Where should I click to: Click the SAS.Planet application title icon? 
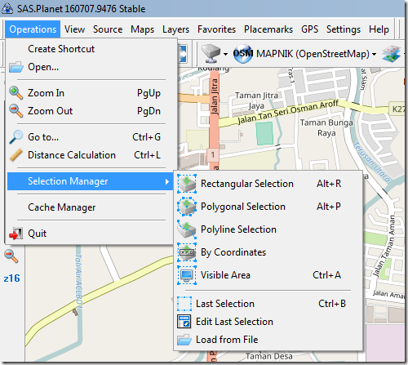pos(7,9)
